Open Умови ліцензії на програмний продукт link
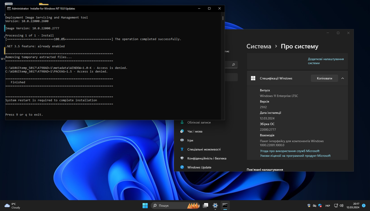370x211 pixels. pyautogui.click(x=295, y=156)
